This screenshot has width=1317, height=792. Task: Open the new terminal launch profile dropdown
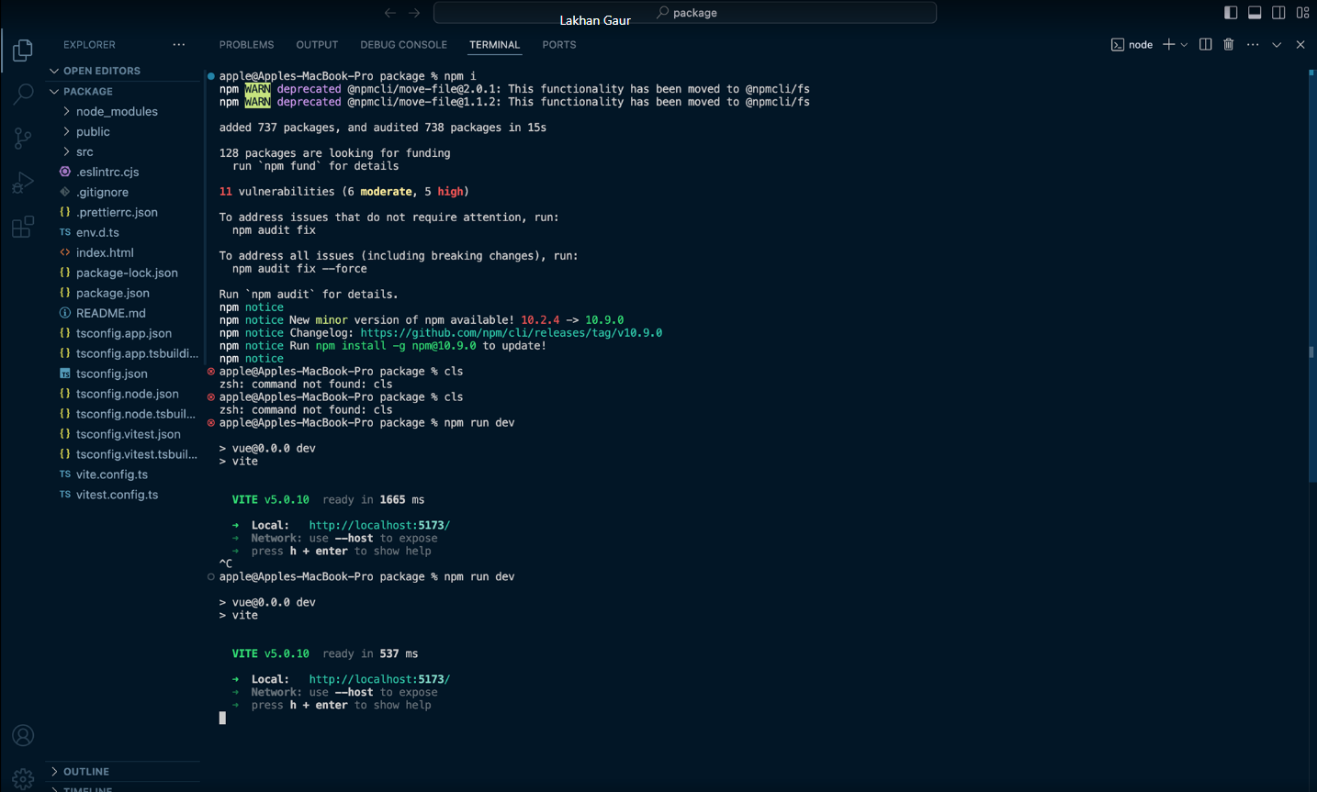1184,45
